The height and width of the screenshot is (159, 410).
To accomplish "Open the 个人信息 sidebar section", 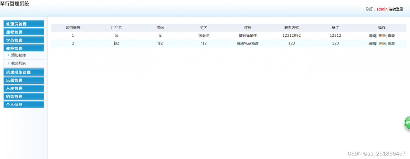I will click(x=24, y=104).
